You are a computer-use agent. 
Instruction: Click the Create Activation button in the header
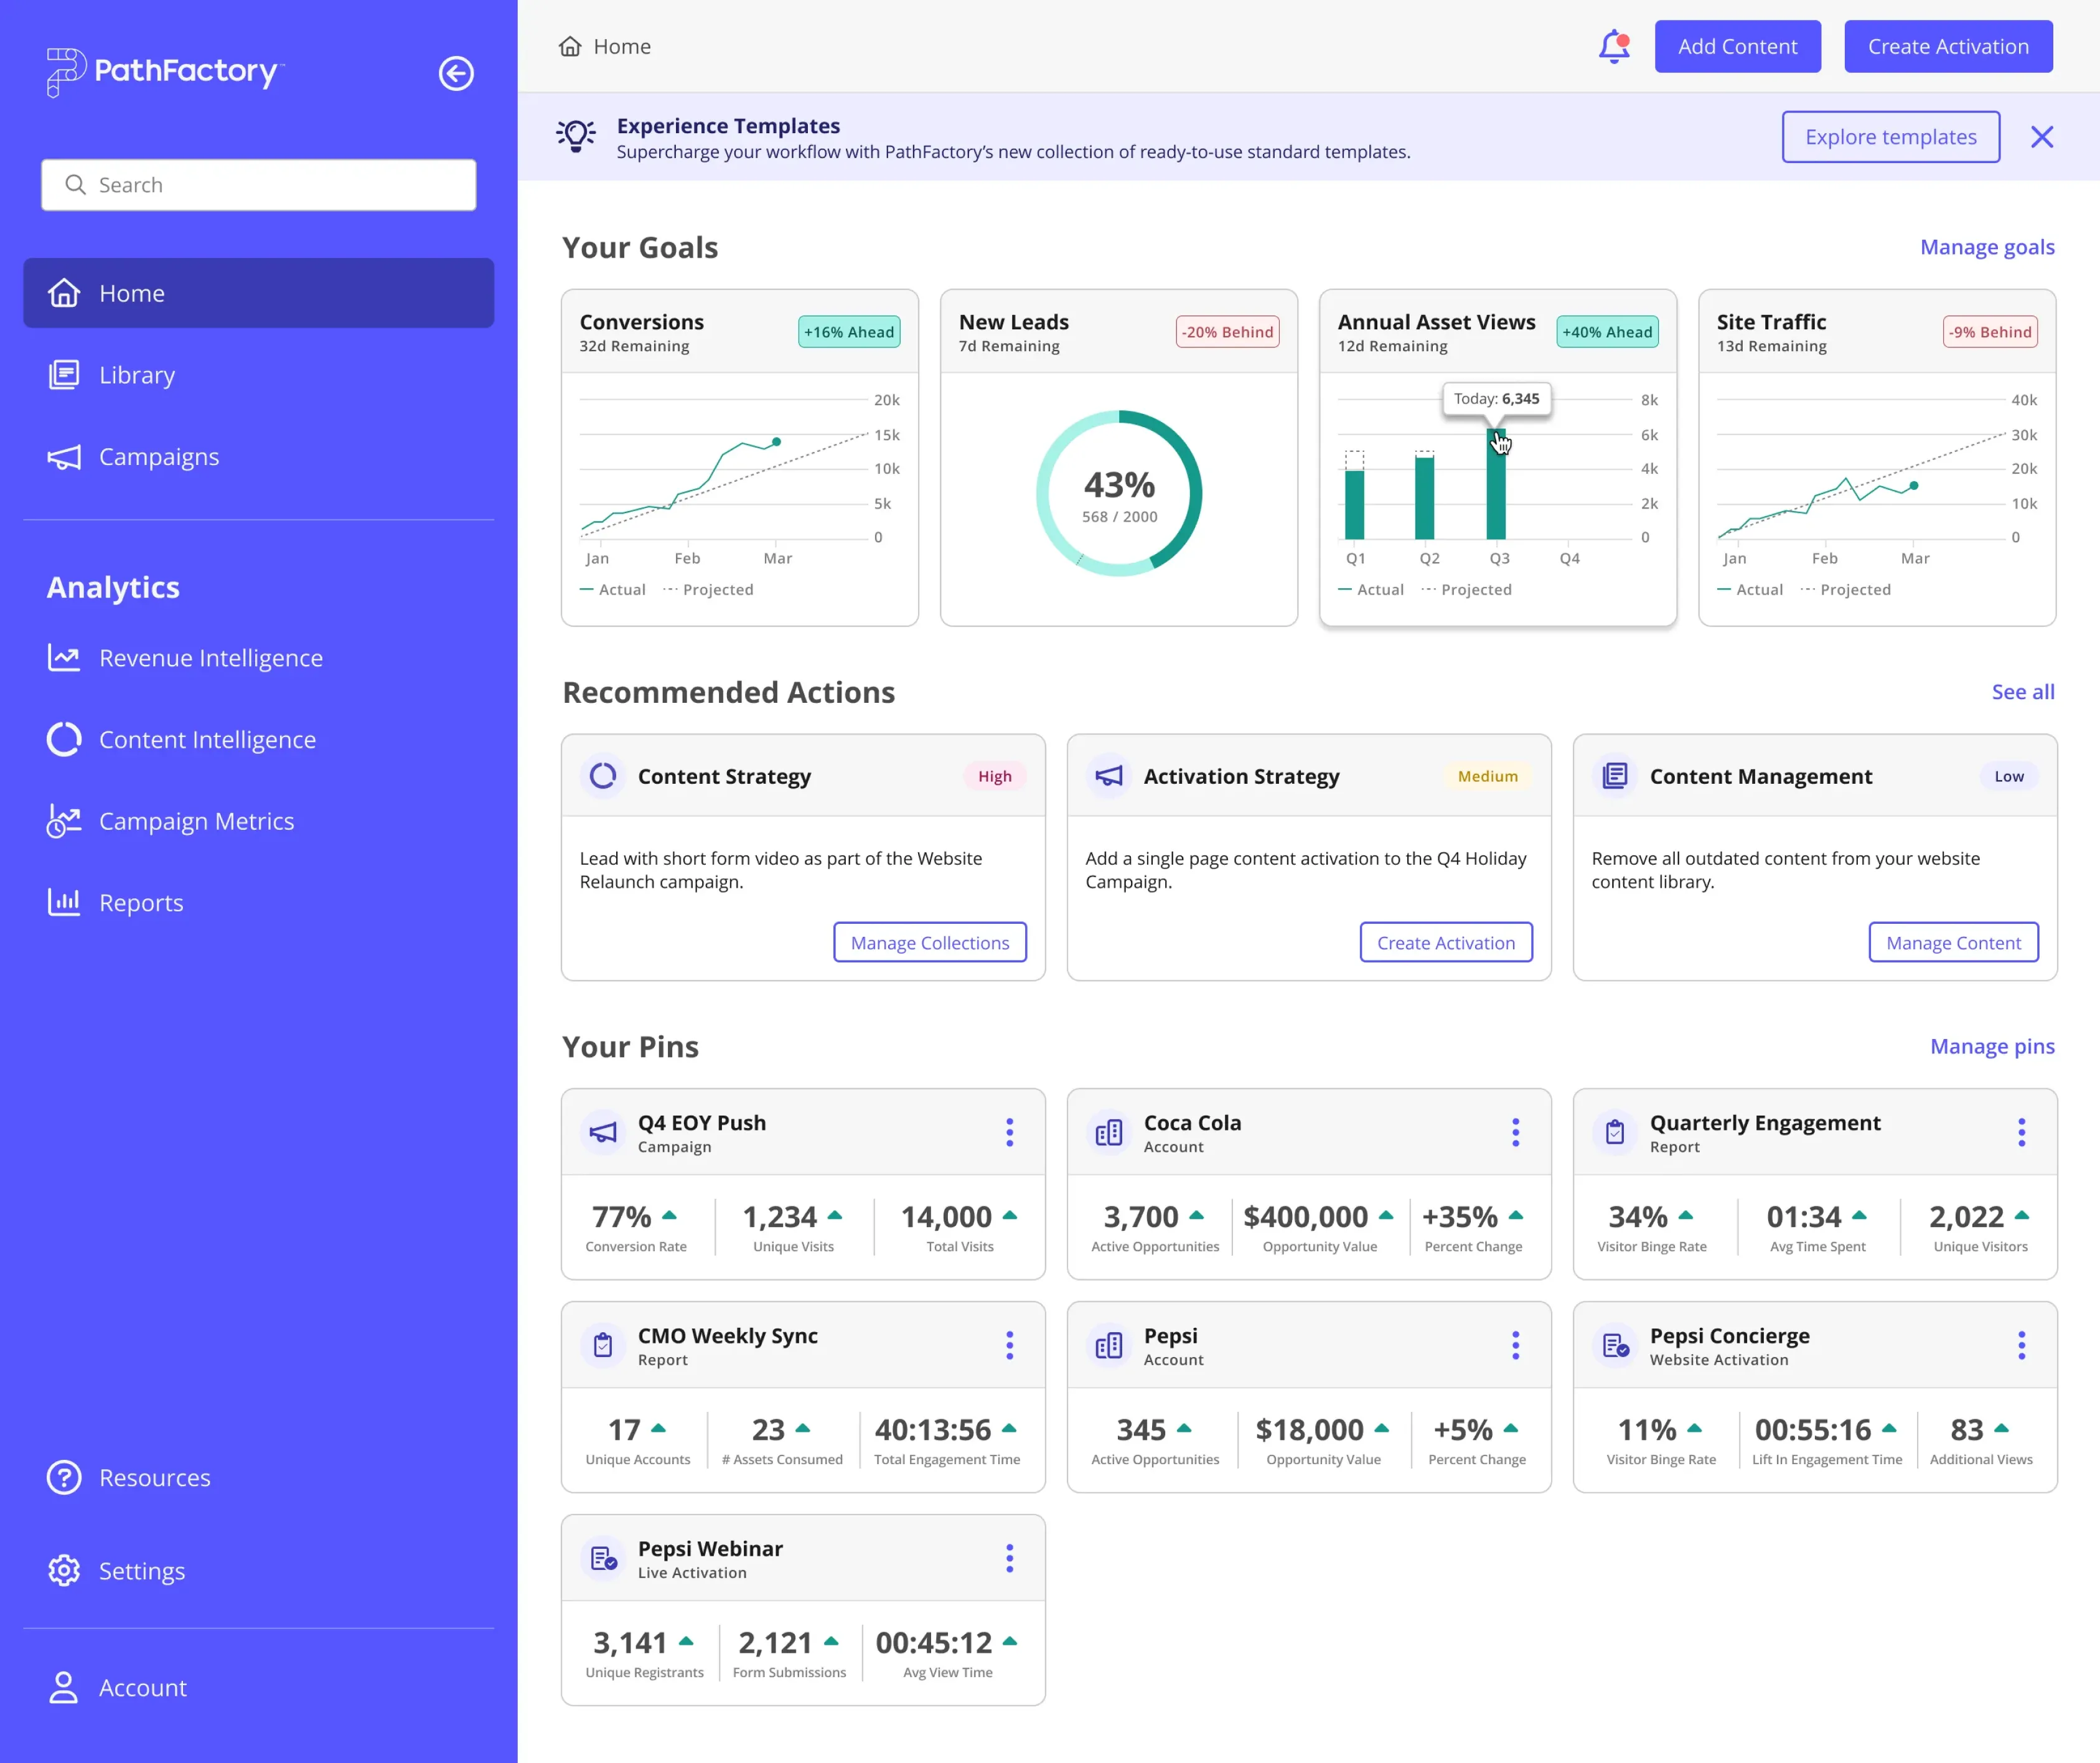[x=1948, y=47]
